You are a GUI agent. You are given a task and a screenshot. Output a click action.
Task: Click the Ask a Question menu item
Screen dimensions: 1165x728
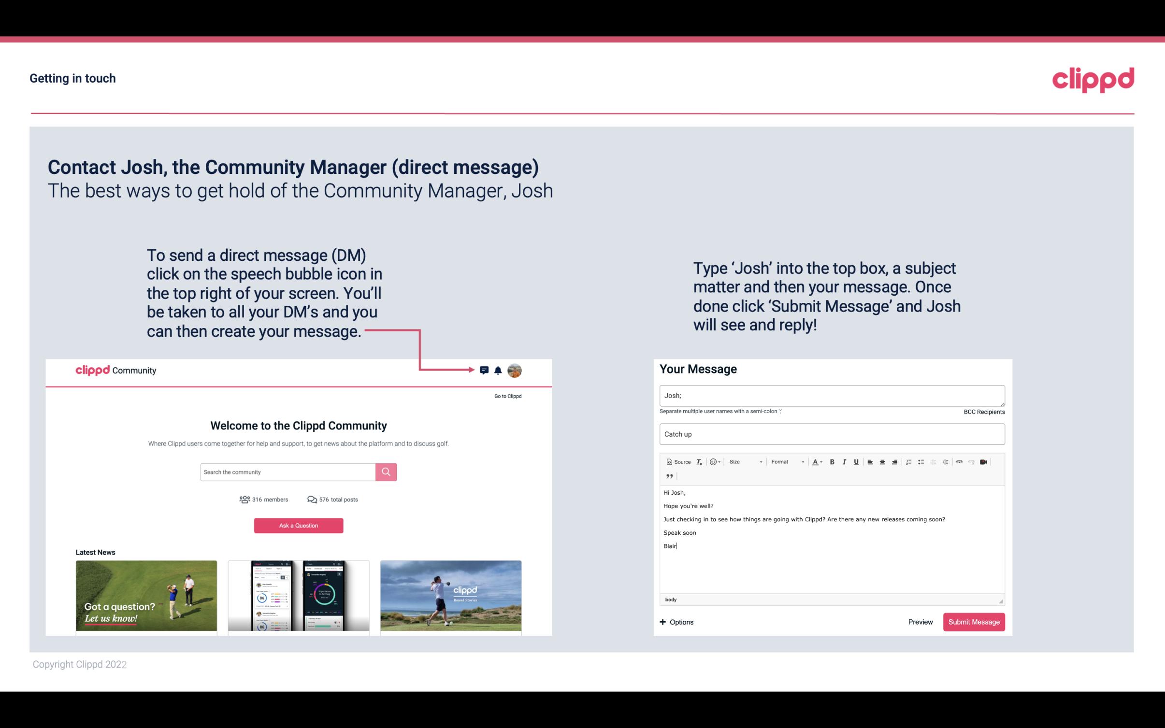[x=299, y=525]
